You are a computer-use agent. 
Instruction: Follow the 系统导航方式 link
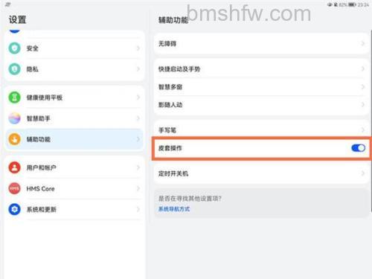174,209
